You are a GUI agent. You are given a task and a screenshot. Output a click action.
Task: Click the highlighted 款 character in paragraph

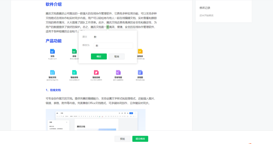[108, 27]
